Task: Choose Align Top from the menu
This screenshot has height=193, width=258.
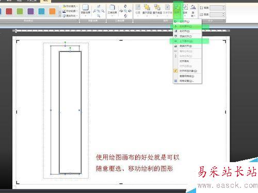Action: coord(187,37)
